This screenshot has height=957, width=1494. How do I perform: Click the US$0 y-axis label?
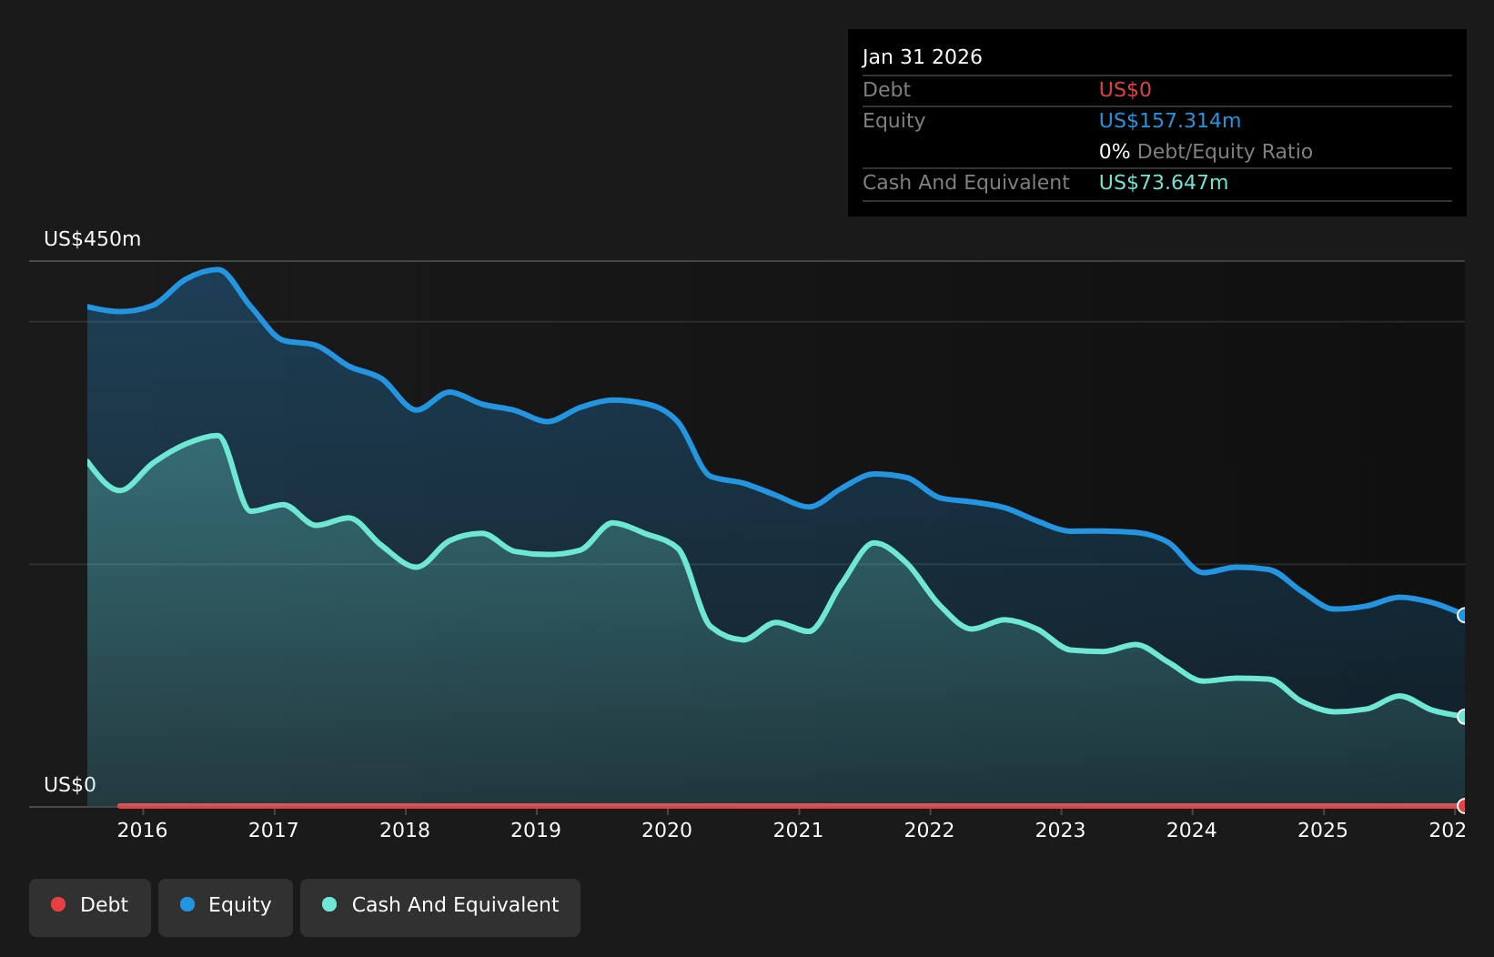pyautogui.click(x=70, y=785)
